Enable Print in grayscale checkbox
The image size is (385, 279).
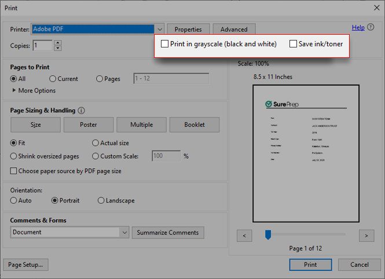click(165, 44)
